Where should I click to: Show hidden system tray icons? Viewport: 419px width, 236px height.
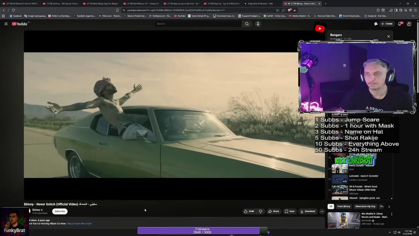(390, 232)
